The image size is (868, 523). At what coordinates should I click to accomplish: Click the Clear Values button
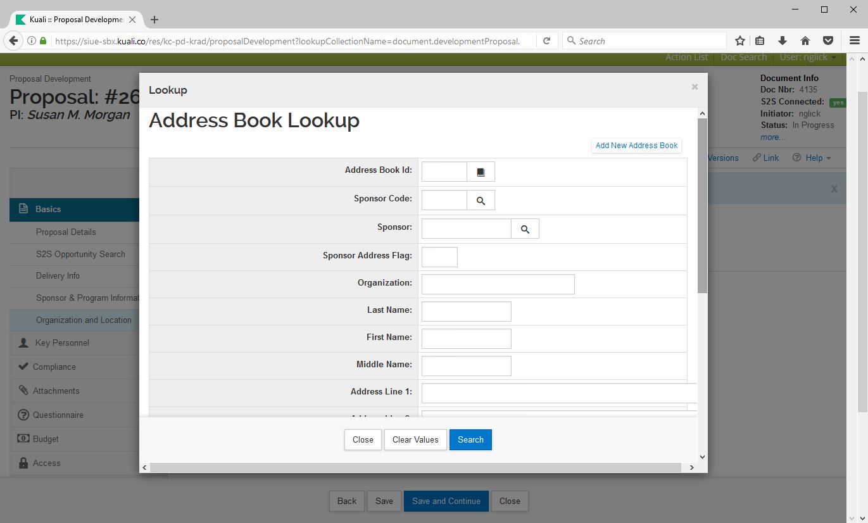pos(415,439)
